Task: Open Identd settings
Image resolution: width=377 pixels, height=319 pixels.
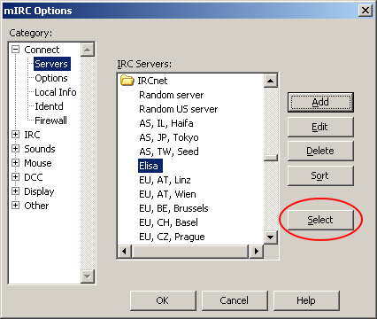Action: pyautogui.click(x=49, y=106)
